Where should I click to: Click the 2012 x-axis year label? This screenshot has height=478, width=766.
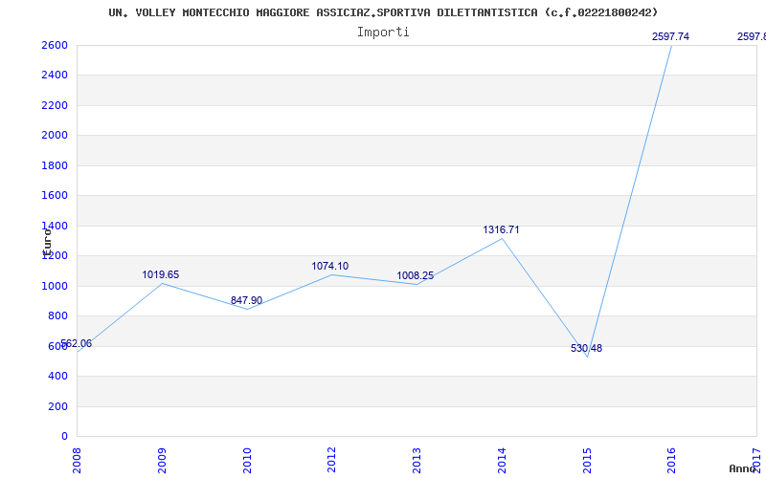coord(331,460)
